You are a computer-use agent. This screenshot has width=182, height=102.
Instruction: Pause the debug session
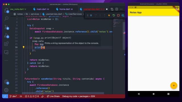click(x=91, y=15)
